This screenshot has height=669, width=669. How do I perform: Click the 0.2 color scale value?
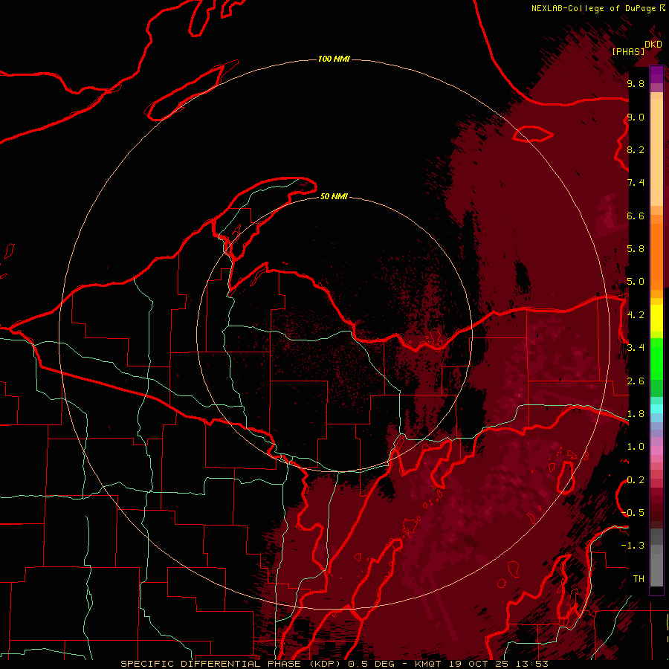point(636,480)
